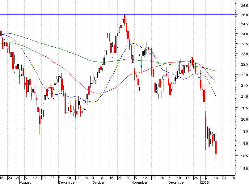Click the date label 7 in January 2008
This screenshot has width=249, height=184.
click(207, 178)
